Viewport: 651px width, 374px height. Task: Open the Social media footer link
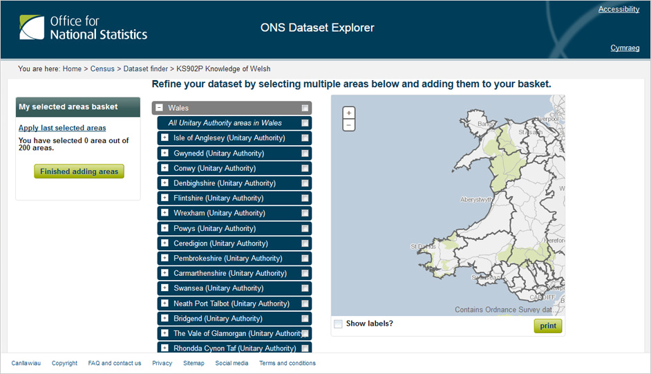coord(232,363)
